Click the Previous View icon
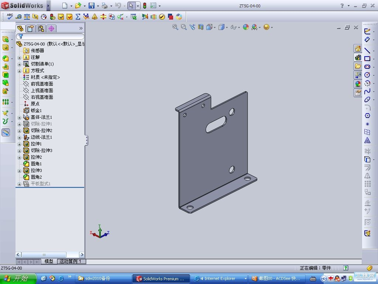 coord(192,27)
